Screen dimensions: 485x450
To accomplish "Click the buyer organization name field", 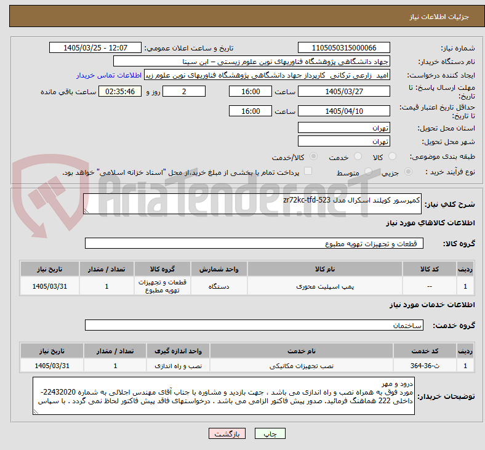I will pos(252,62).
